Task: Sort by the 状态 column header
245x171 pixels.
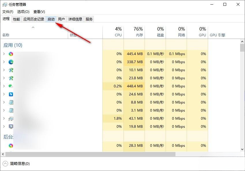Action: [x=85, y=32]
